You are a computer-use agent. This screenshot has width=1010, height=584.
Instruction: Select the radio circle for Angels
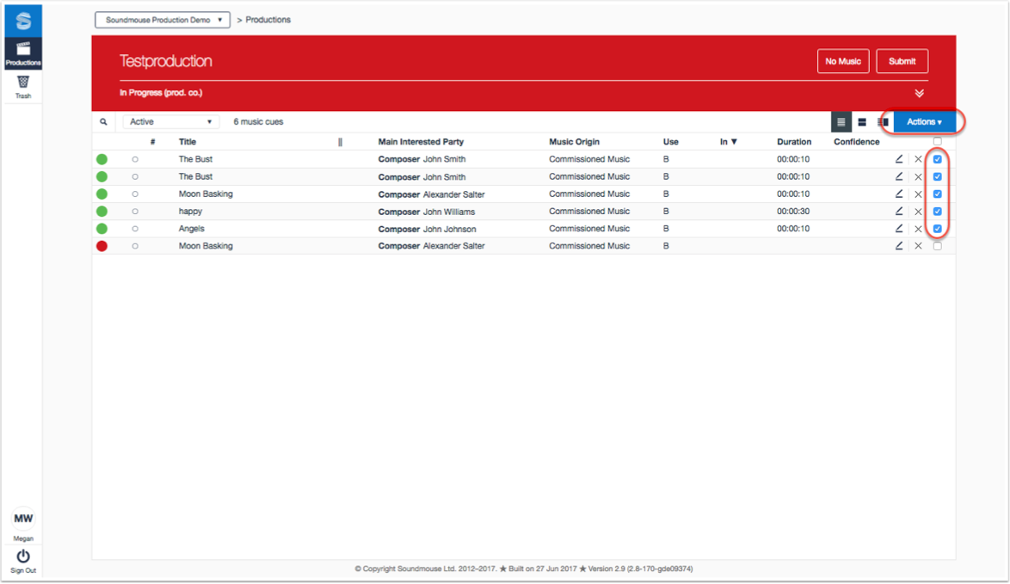coord(134,229)
